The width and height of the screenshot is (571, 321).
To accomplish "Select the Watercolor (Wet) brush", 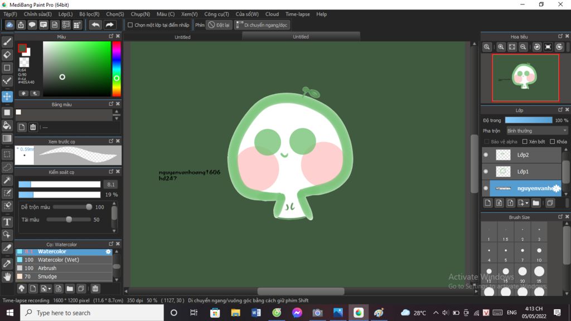I will pyautogui.click(x=64, y=260).
